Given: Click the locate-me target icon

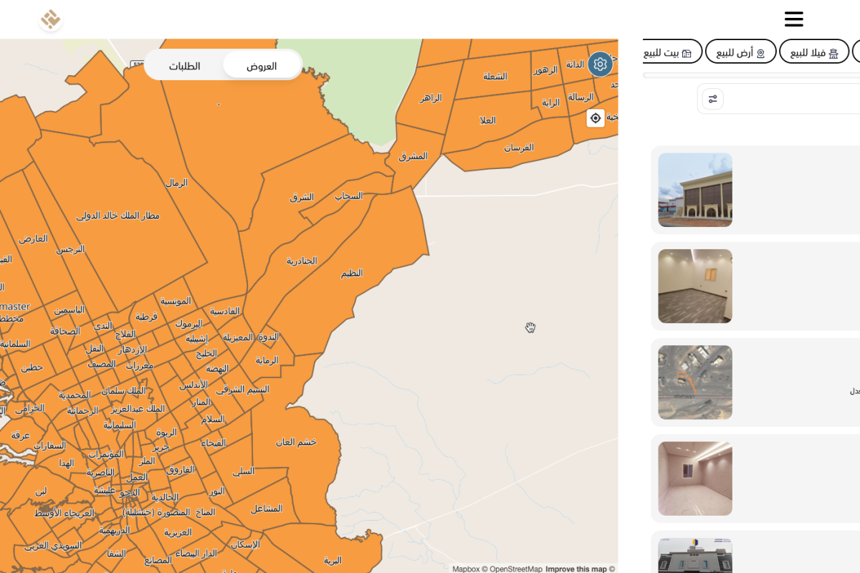Looking at the screenshot, I should [x=596, y=118].
